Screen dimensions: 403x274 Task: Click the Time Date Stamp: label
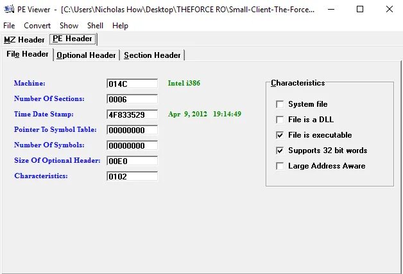[44, 114]
